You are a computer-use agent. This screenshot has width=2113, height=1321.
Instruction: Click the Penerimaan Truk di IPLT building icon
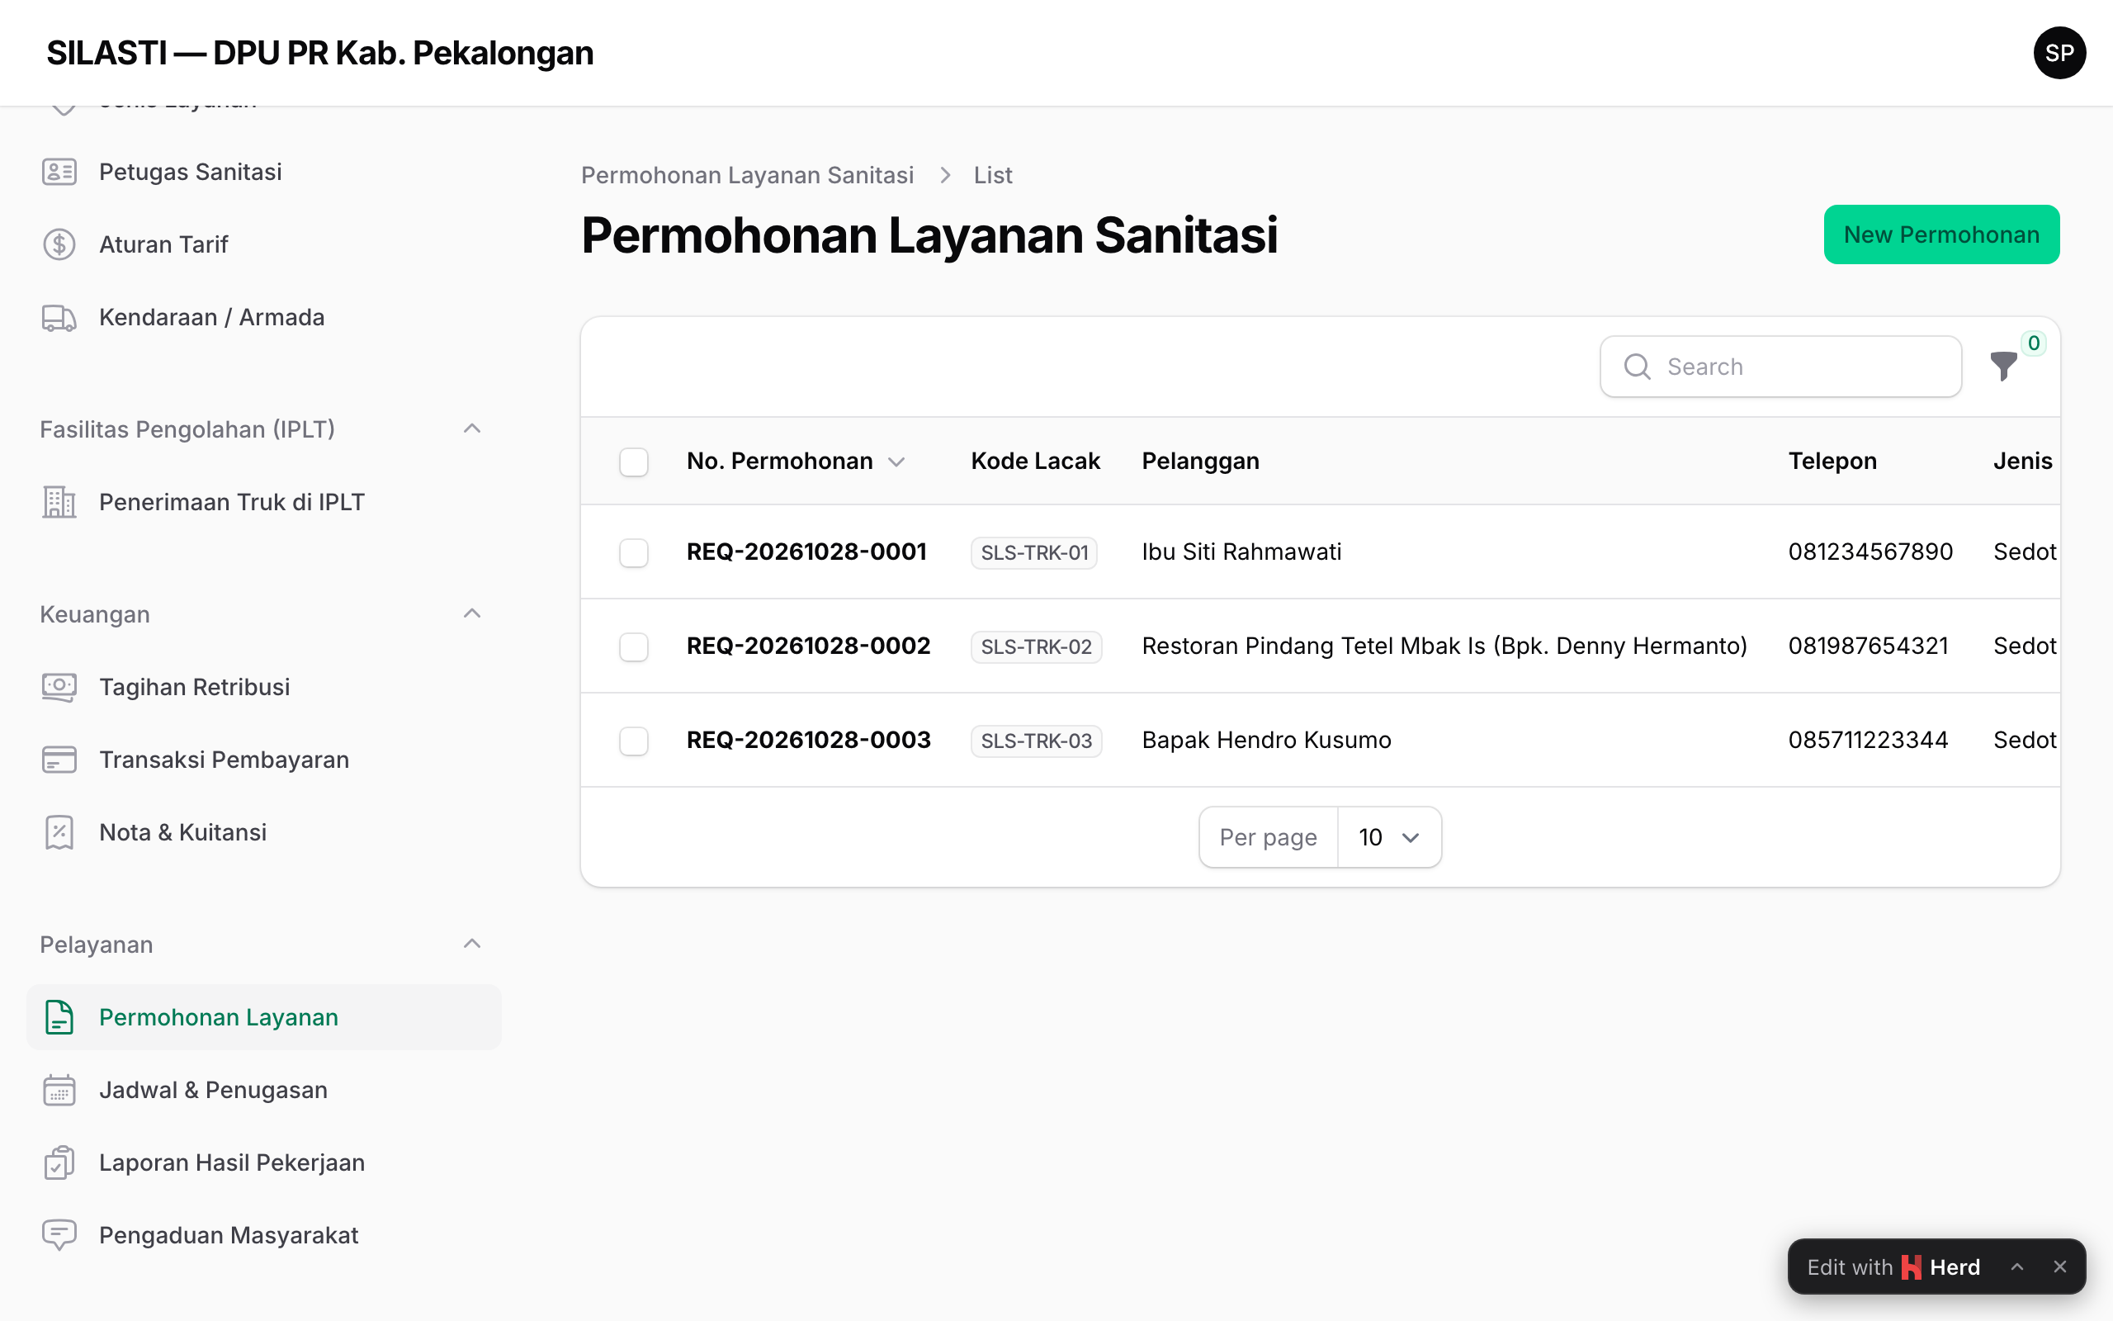click(x=59, y=502)
